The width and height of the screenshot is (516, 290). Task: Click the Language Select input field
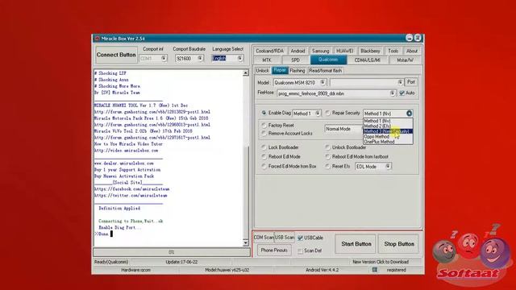(224, 58)
